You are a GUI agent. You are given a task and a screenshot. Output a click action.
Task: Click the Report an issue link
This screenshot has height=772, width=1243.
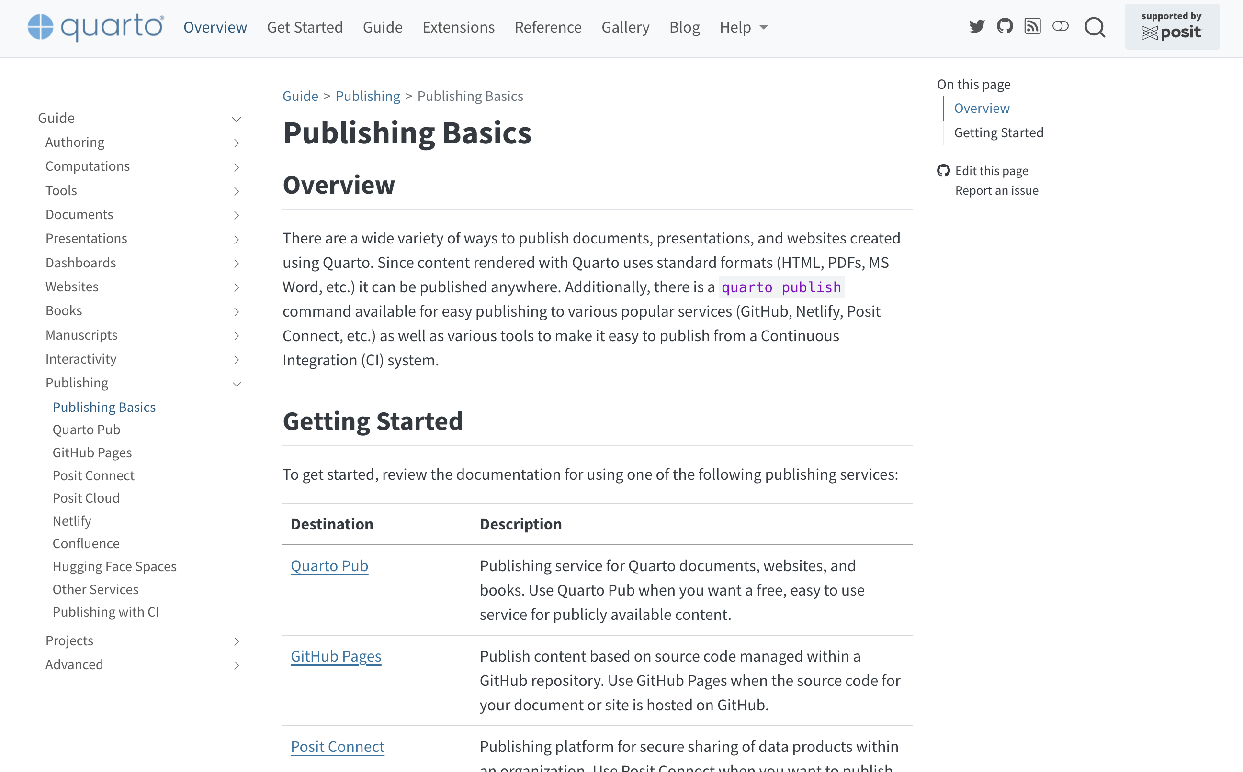click(x=996, y=190)
